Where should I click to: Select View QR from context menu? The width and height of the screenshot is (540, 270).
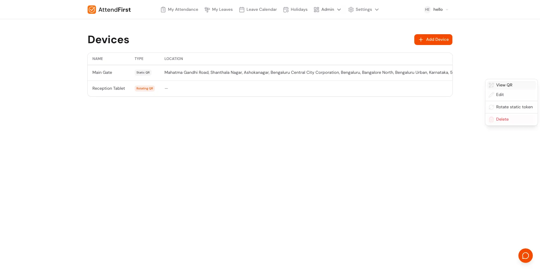504,85
